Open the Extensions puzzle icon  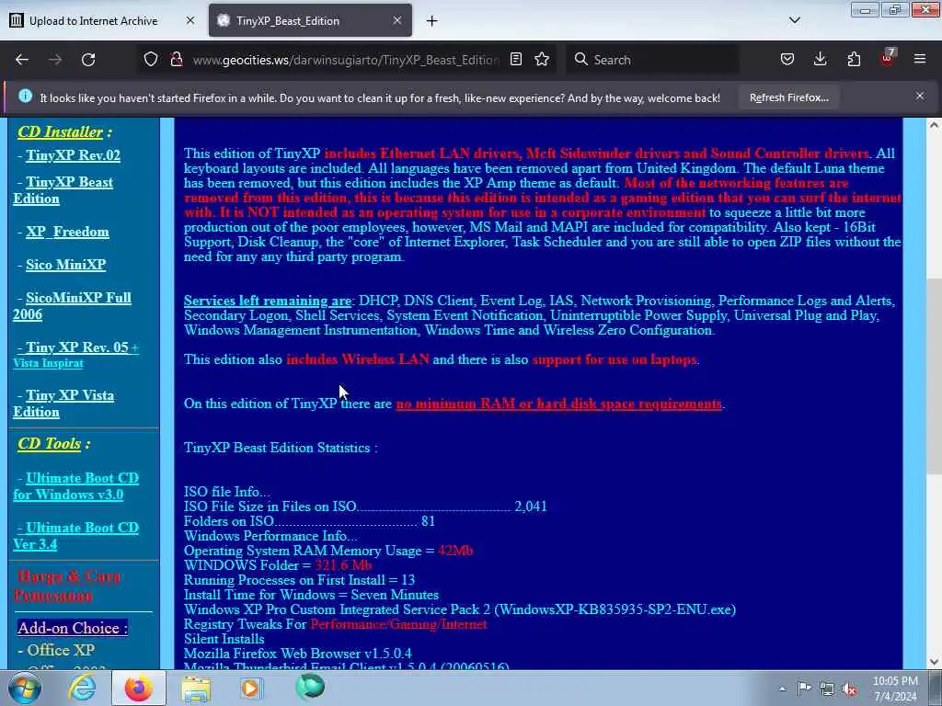tap(854, 60)
